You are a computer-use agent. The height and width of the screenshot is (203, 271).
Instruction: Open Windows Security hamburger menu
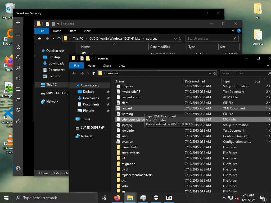(x=18, y=34)
